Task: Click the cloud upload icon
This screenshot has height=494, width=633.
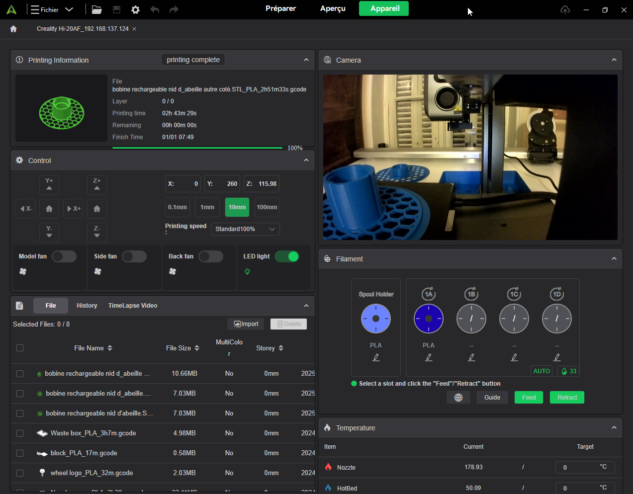Action: pyautogui.click(x=565, y=9)
